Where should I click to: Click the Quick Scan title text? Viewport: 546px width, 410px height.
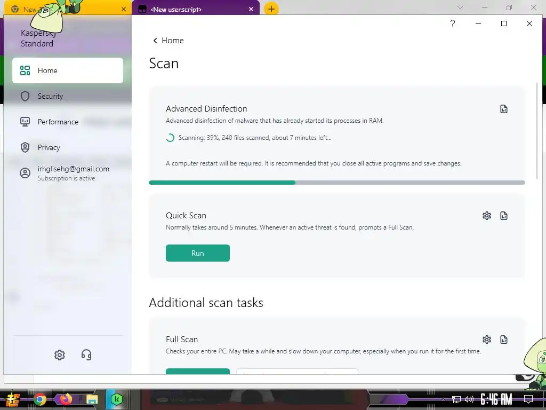(x=186, y=216)
